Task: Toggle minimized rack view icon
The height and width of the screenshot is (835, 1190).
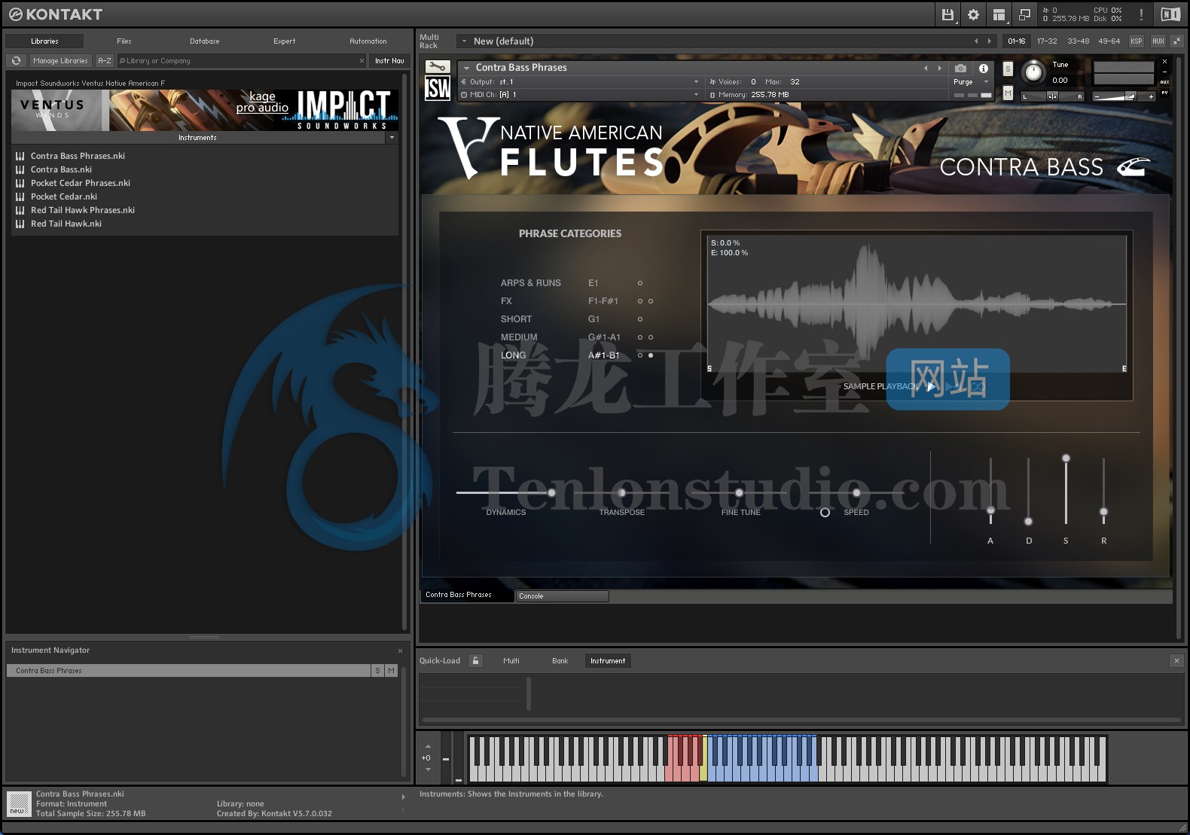Action: [x=1024, y=14]
